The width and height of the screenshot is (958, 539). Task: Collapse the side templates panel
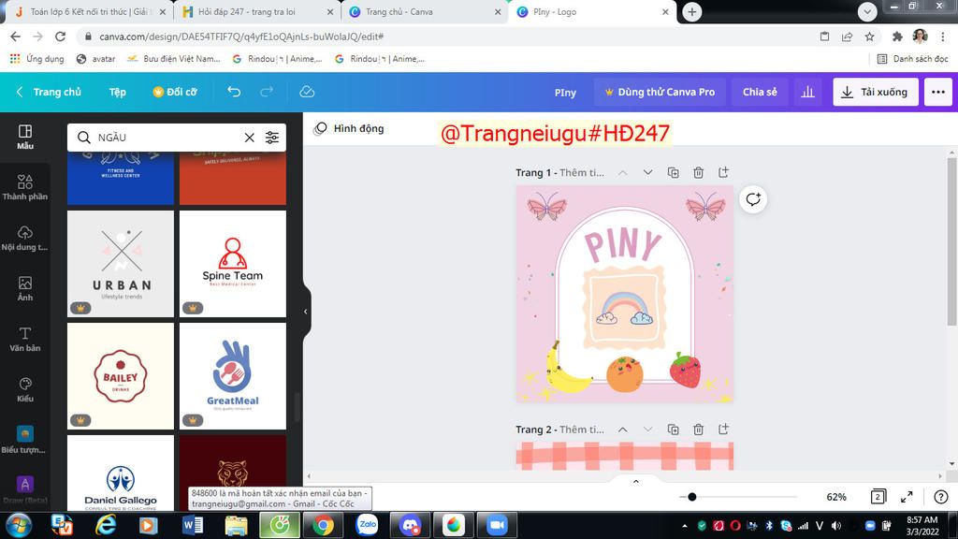coord(306,311)
